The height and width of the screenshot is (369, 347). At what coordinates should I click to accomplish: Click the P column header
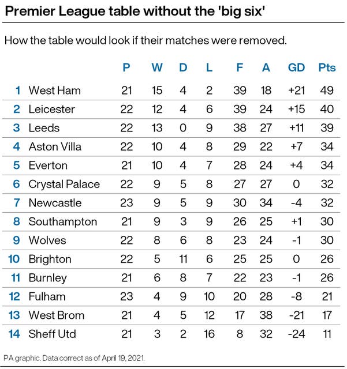tap(127, 67)
